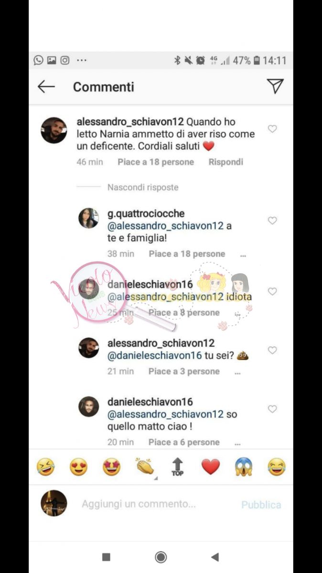Viewport: 322px width, 573px height.
Task: View 'Piace a 18 persone' on first comment
Action: [156, 162]
